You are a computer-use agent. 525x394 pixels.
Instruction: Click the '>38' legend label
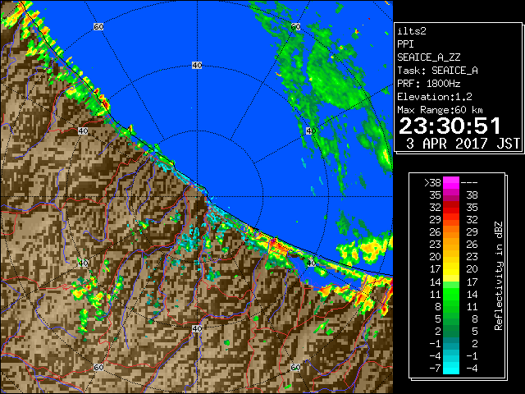432,182
